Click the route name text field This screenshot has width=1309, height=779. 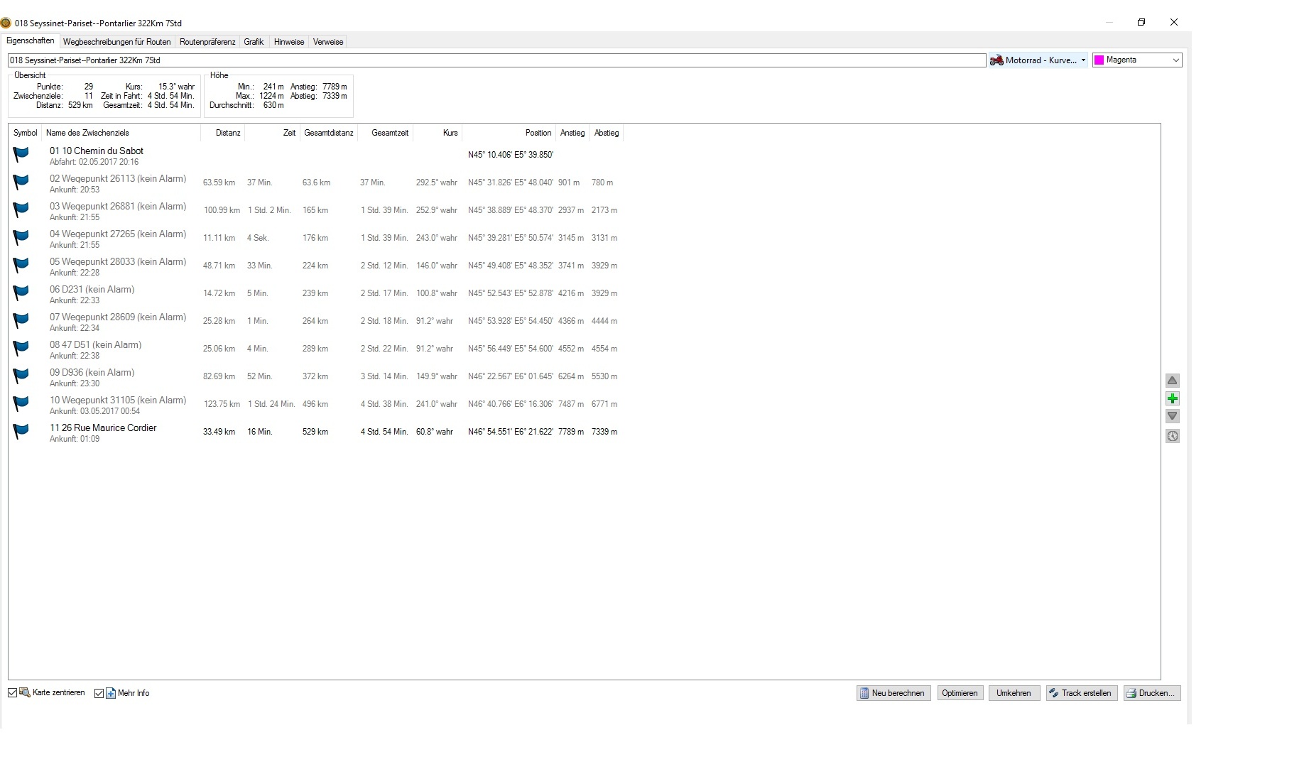496,60
